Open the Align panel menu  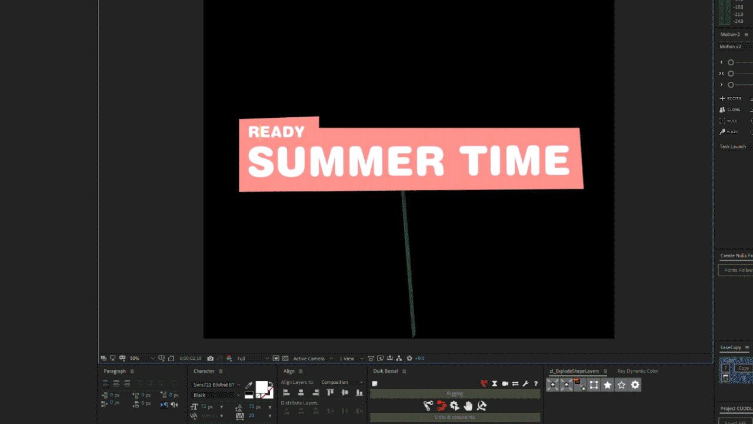point(301,372)
